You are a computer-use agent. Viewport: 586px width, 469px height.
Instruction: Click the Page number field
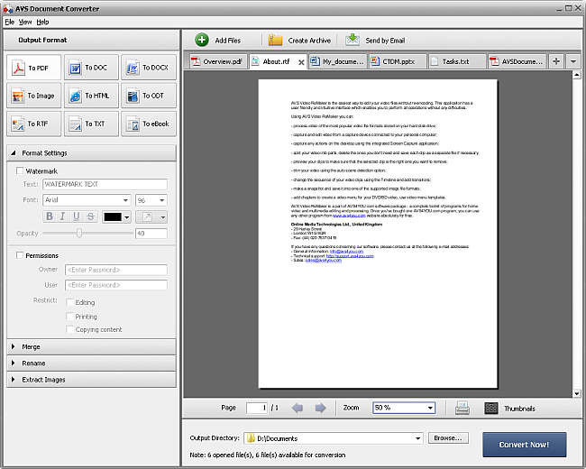coord(257,408)
